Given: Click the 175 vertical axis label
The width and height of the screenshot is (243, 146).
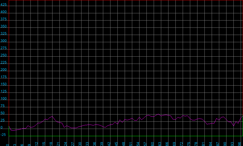Looking at the screenshot, I should tap(3, 77).
